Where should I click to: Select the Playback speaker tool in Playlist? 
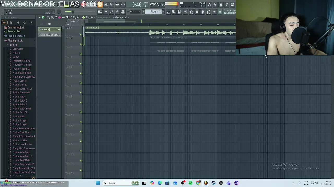pos(78,17)
